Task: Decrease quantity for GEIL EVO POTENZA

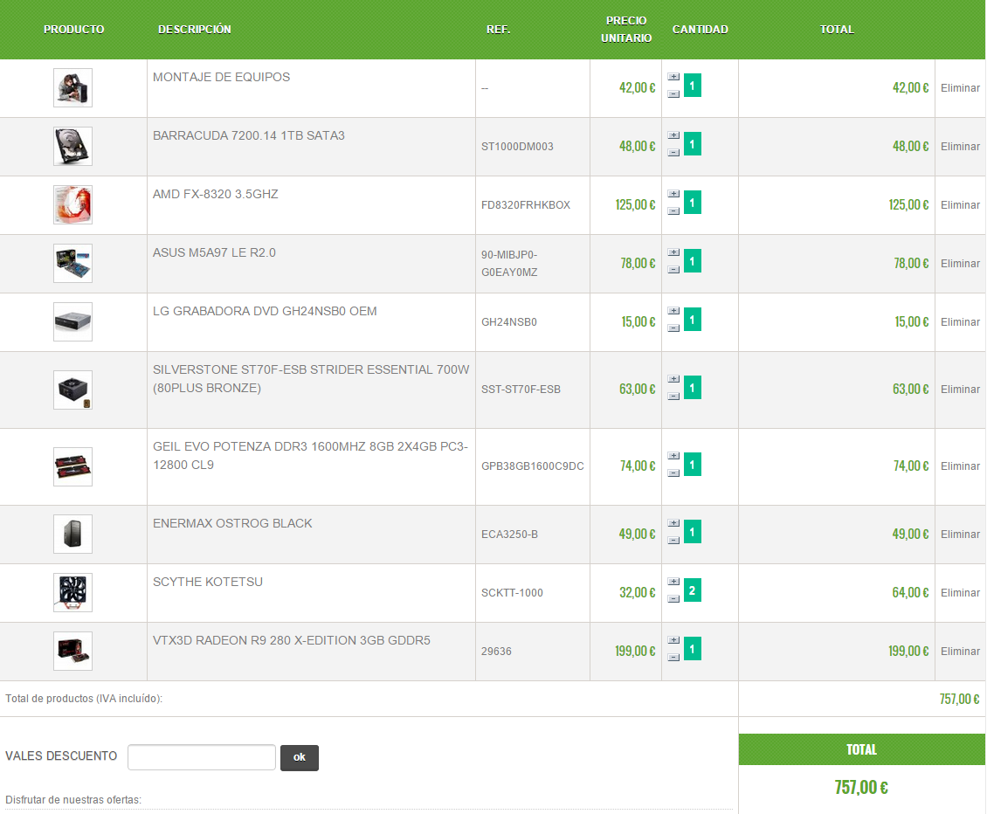Action: [673, 473]
